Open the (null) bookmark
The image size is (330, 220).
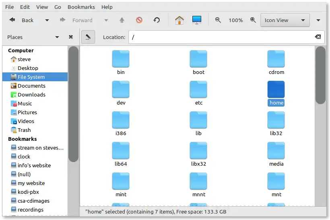tap(35, 174)
